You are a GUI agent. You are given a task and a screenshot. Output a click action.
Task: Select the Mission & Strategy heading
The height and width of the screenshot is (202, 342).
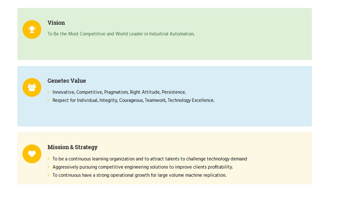72,147
